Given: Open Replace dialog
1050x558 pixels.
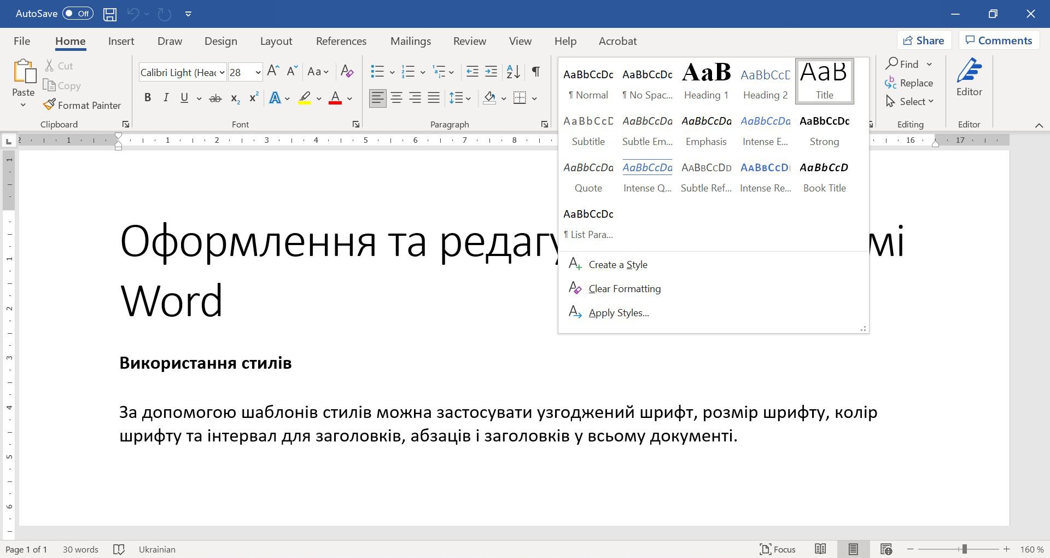Looking at the screenshot, I should pyautogui.click(x=915, y=83).
